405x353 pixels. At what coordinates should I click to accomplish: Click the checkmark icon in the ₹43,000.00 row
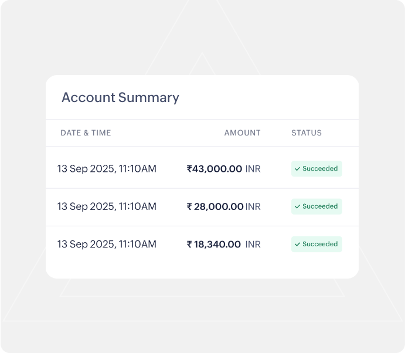point(297,169)
